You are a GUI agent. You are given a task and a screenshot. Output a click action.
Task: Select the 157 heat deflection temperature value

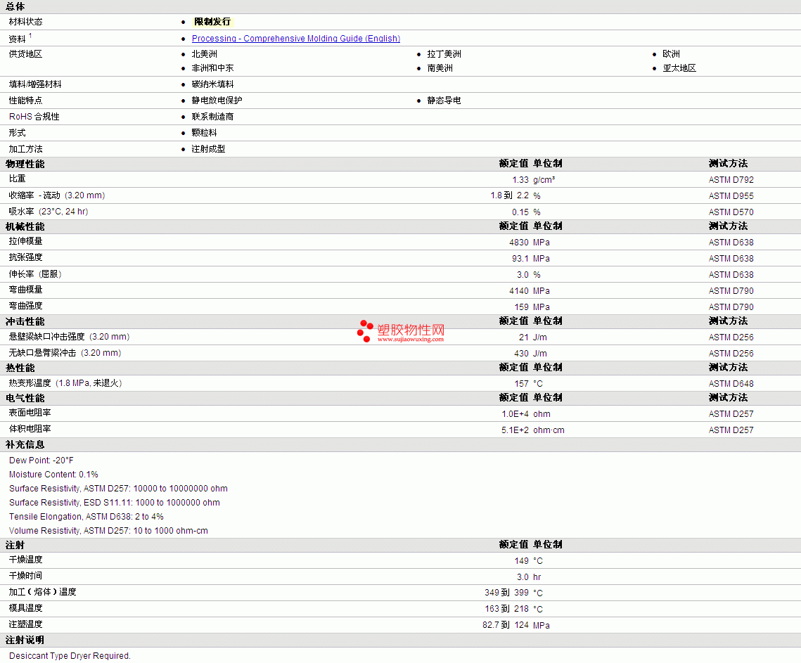[521, 384]
